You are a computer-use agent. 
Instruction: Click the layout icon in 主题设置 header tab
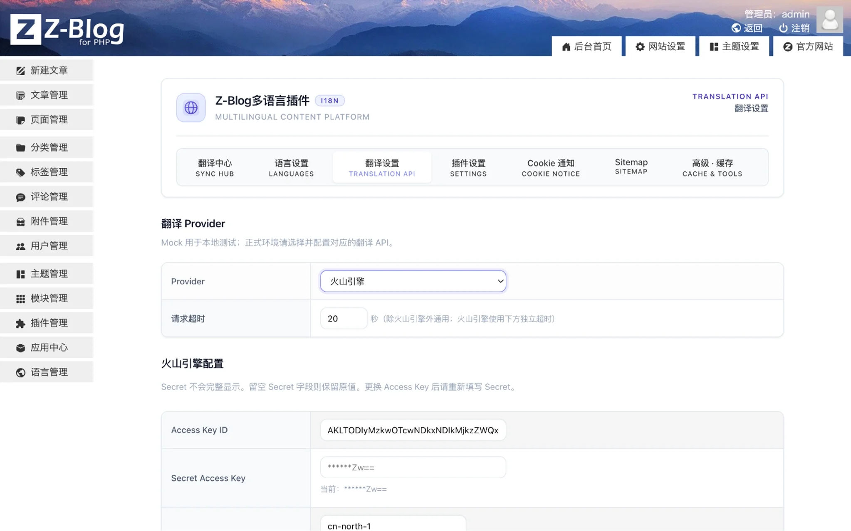(714, 47)
